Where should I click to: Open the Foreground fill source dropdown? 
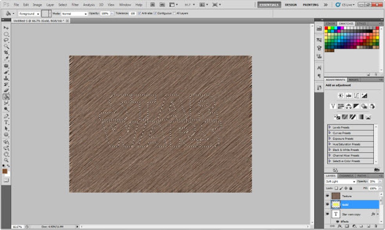coord(29,13)
